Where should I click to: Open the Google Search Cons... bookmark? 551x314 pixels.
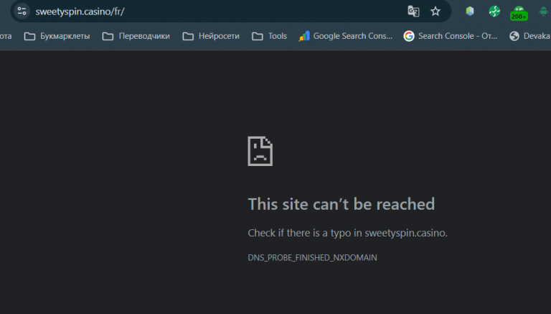(x=345, y=36)
